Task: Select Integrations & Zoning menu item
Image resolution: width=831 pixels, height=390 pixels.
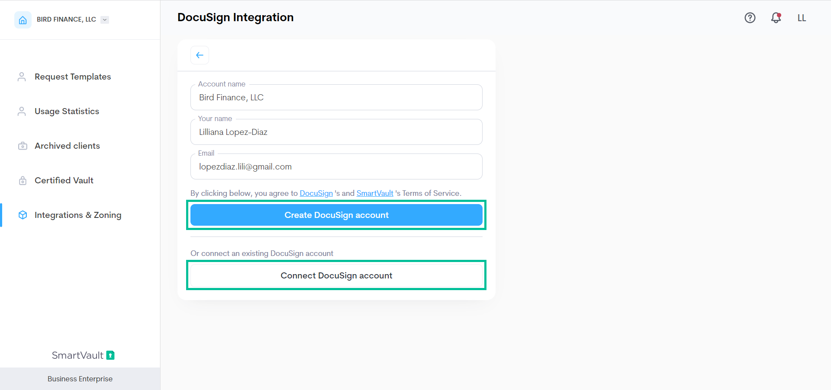Action: [78, 215]
